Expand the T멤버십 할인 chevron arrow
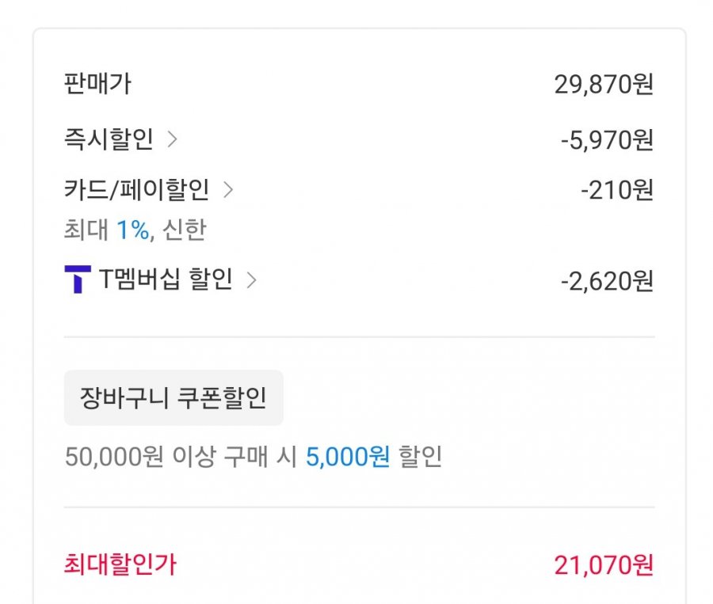 [251, 280]
